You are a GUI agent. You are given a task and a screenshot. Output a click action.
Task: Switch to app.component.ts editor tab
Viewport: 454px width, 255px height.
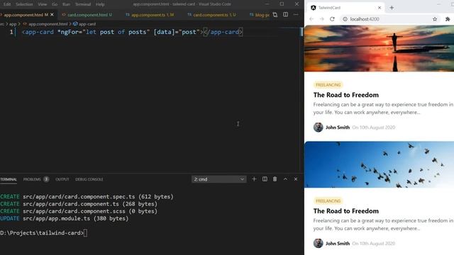coord(153,15)
